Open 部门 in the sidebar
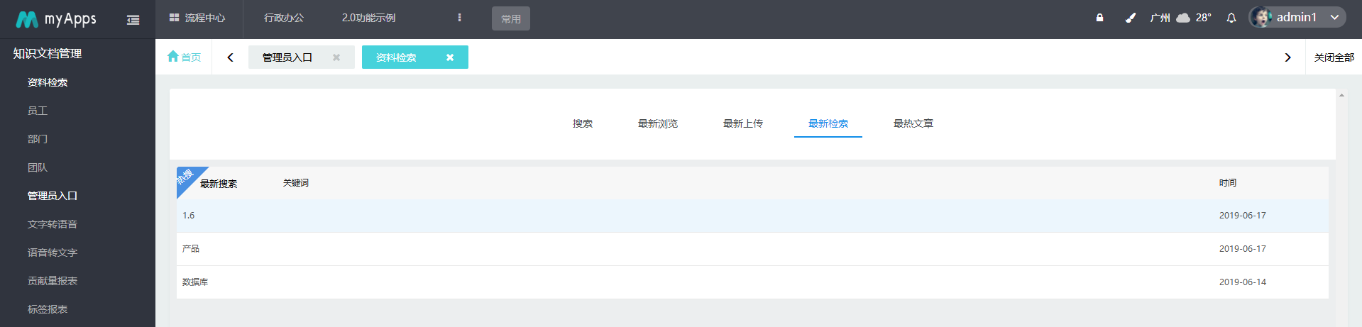Screen dimensions: 1362x327 click(x=38, y=139)
